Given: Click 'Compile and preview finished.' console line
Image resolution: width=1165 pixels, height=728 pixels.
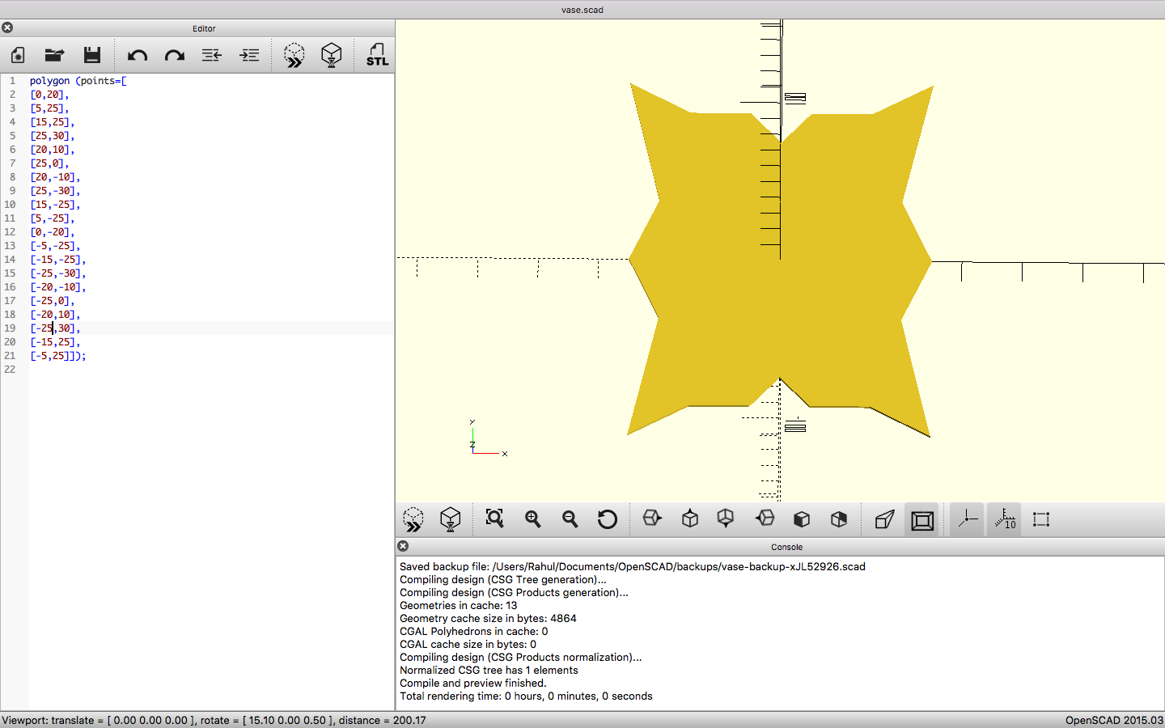Looking at the screenshot, I should coord(473,684).
